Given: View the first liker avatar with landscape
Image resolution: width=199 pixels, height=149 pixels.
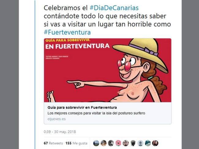Looking at the screenshot, I should coord(96,143).
